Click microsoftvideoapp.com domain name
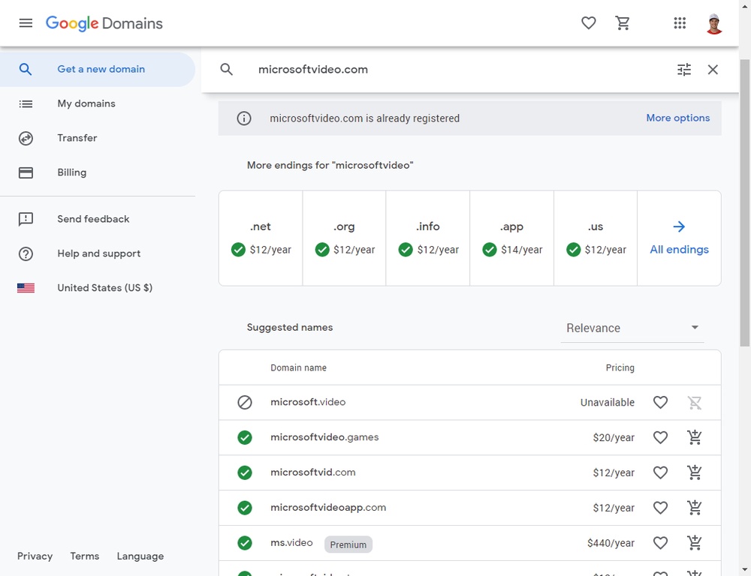 [x=328, y=508]
